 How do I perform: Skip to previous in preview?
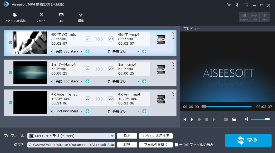point(184,119)
